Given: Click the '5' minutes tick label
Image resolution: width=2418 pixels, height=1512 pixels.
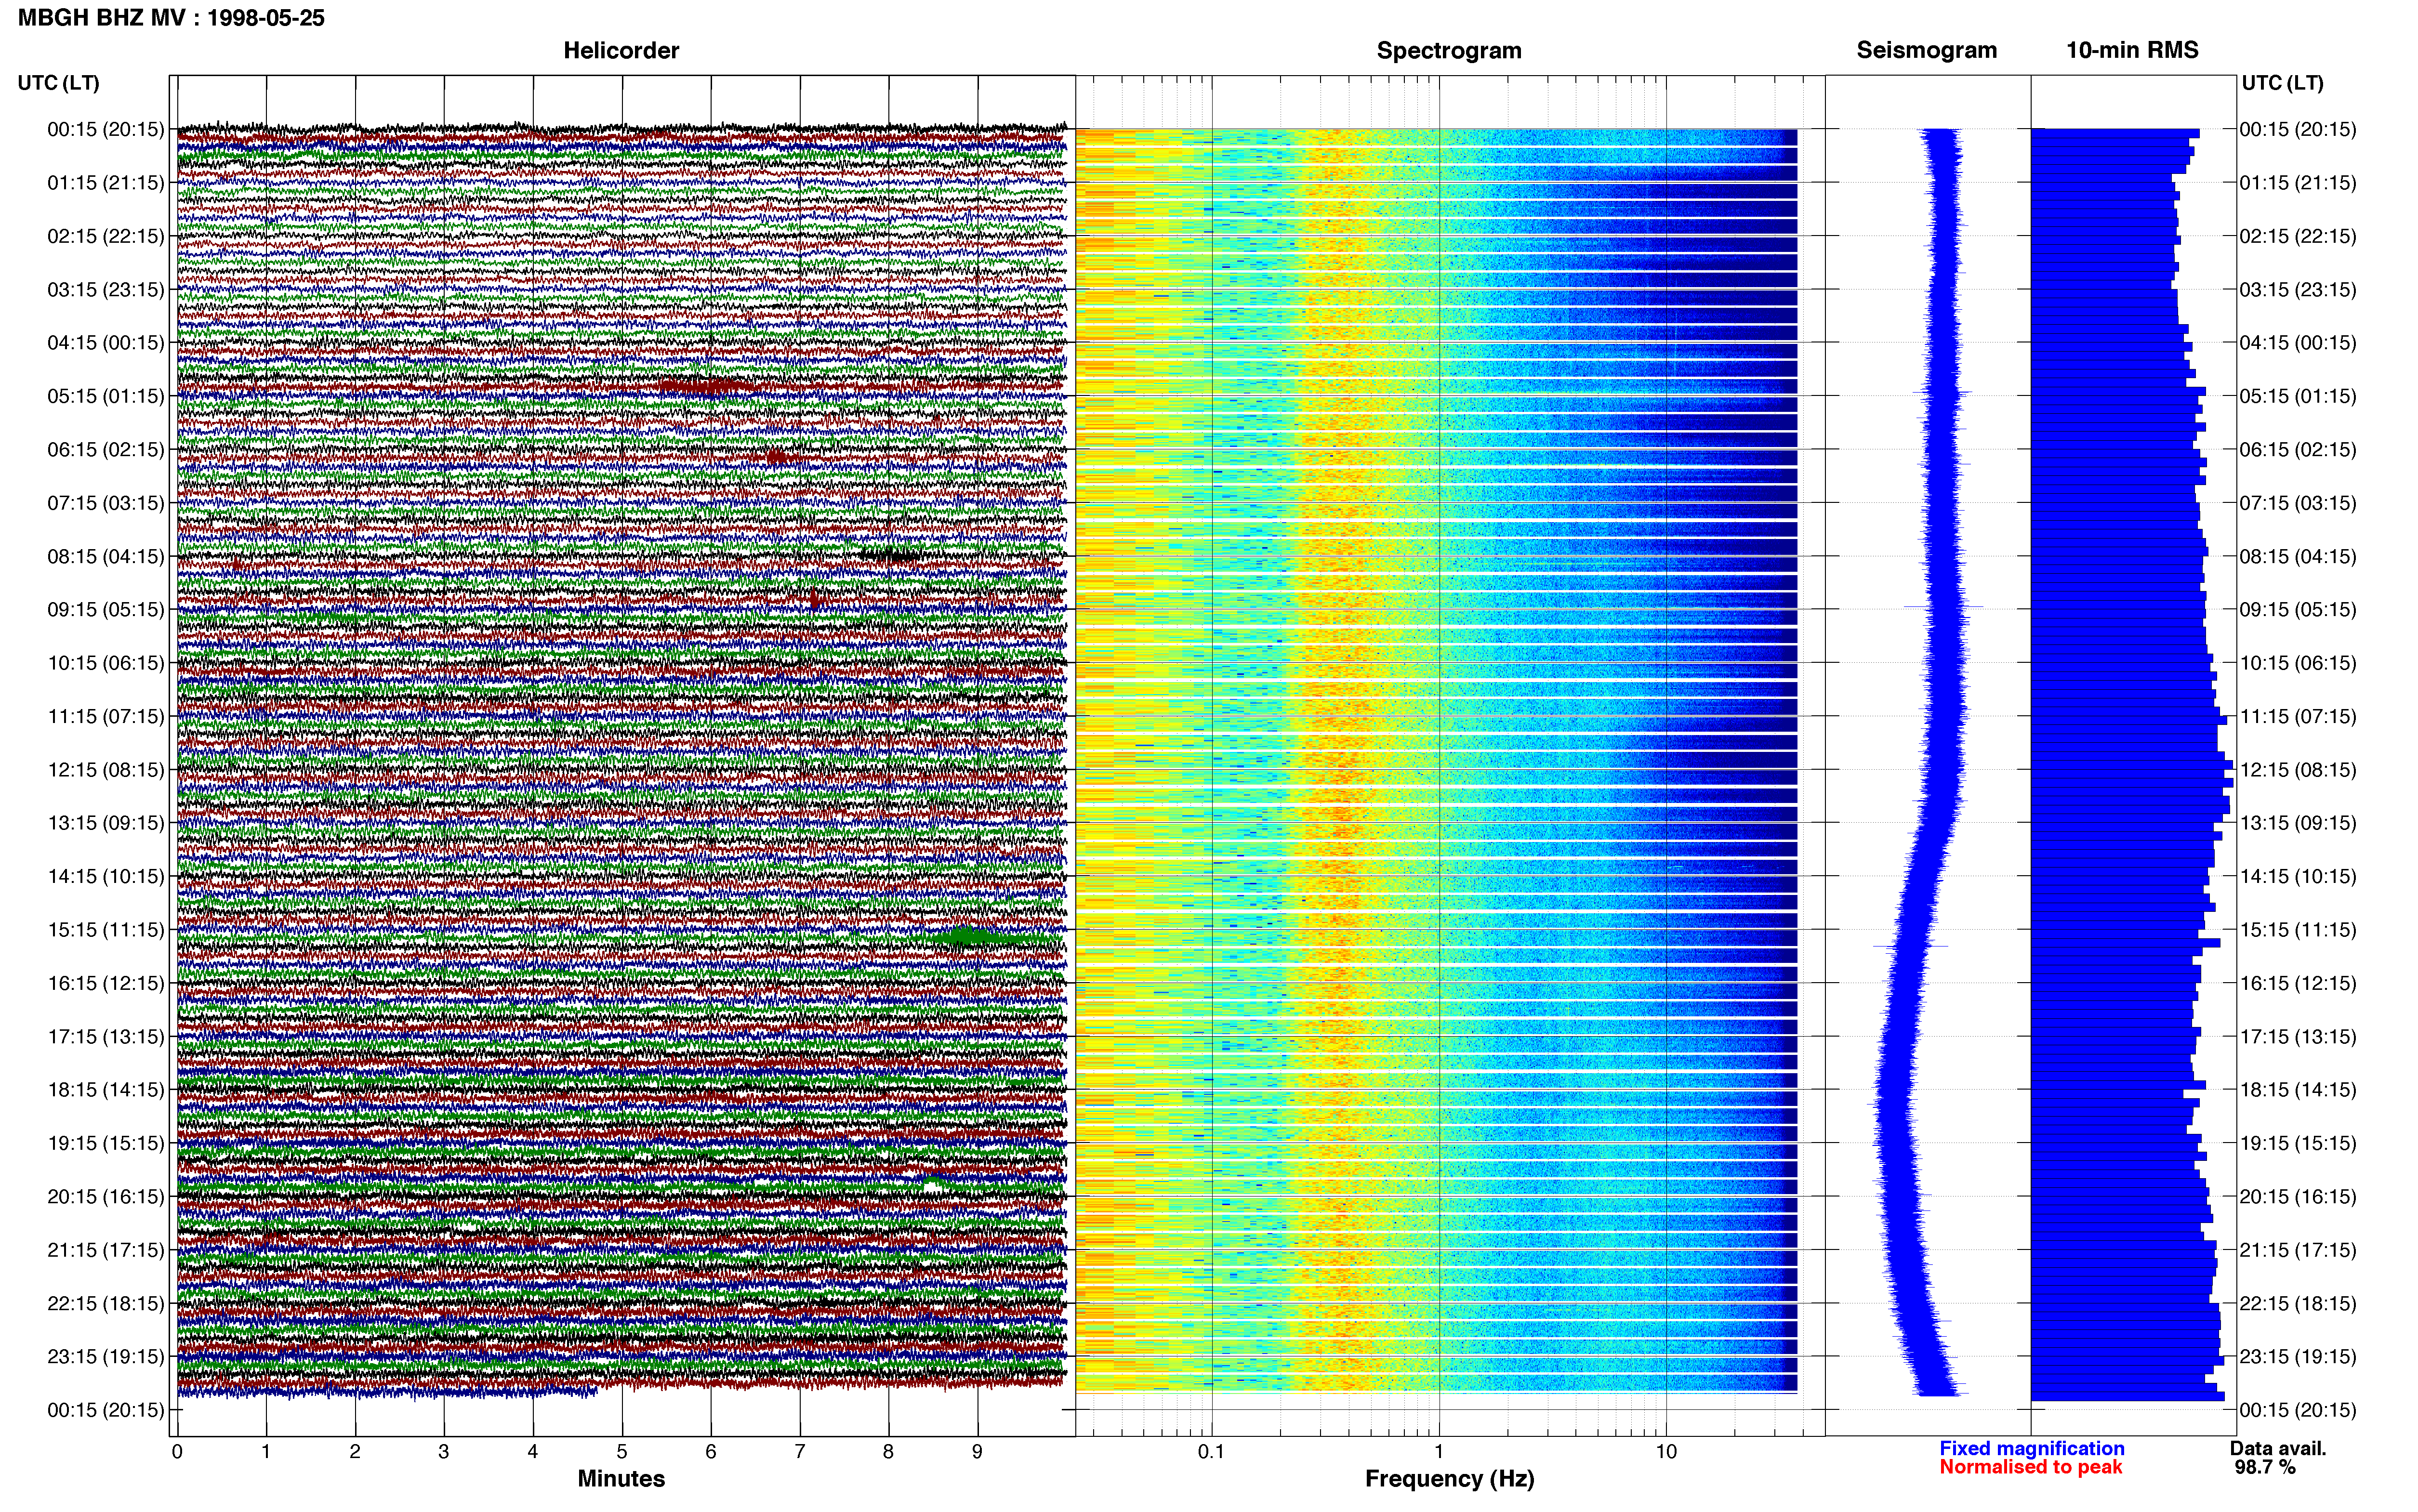Looking at the screenshot, I should pyautogui.click(x=622, y=1451).
